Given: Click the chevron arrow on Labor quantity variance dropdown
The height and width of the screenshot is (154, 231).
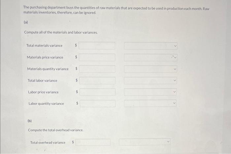Looking at the screenshot, I should point(174,103).
